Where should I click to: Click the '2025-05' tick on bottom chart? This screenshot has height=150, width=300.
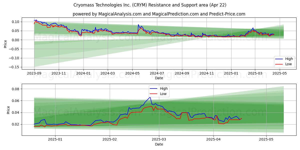[x=266, y=139]
